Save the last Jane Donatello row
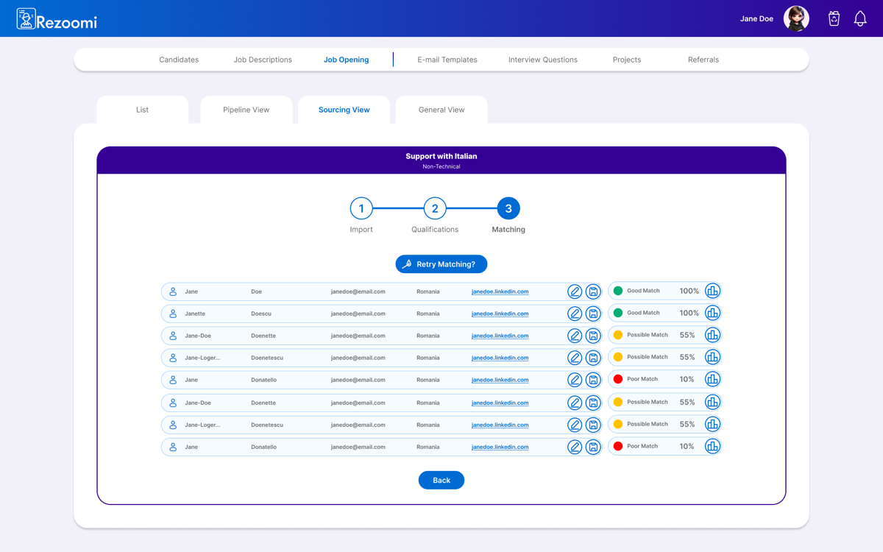The image size is (883, 552). (x=593, y=447)
